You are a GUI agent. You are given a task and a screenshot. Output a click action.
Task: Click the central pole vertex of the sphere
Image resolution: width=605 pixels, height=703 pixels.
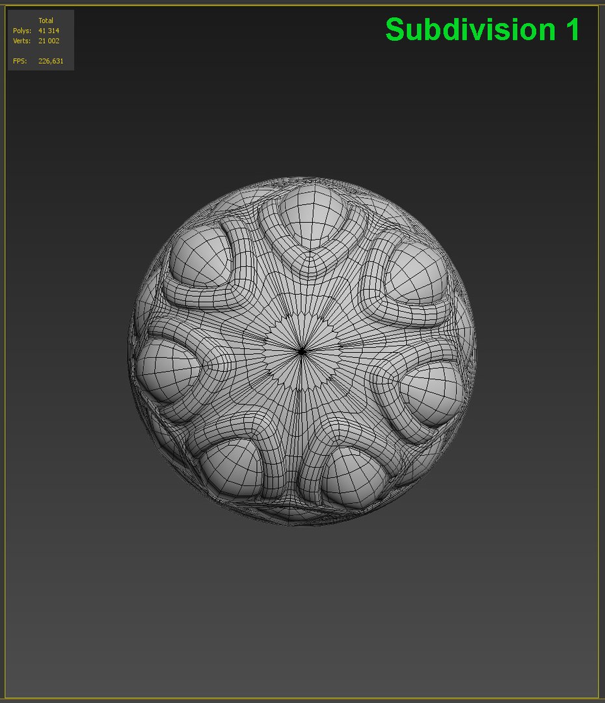tap(302, 352)
